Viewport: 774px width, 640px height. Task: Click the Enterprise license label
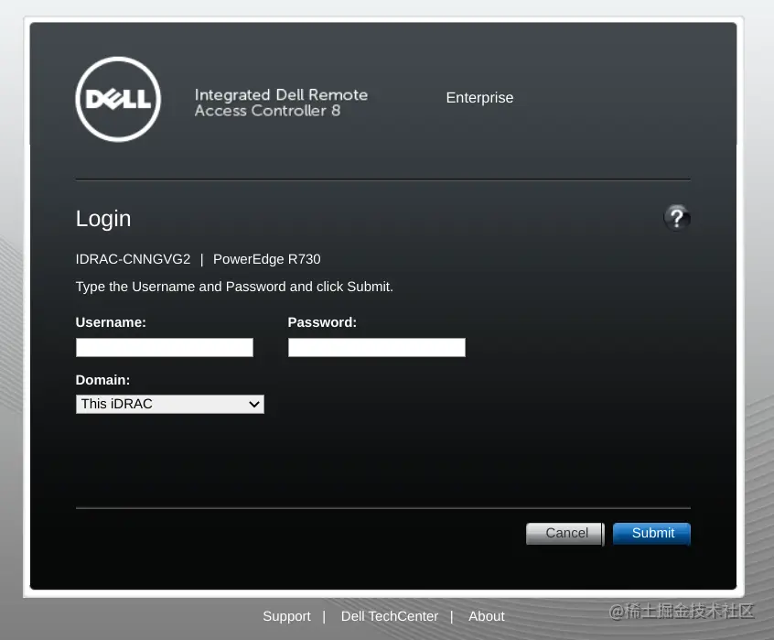coord(479,98)
